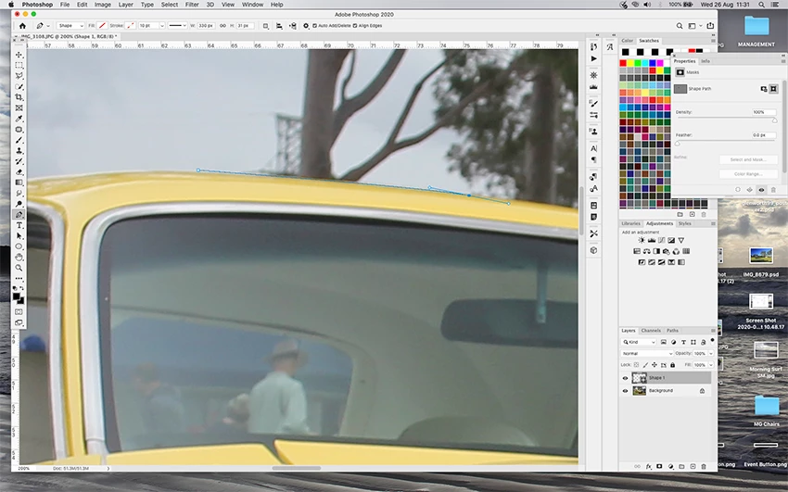Toggle lock all button in Layers
The image size is (788, 492).
[x=672, y=365]
